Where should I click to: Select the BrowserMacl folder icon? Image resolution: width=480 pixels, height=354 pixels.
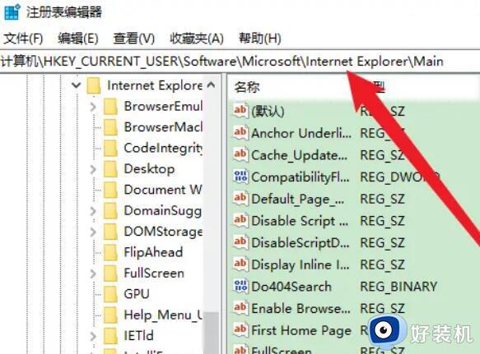pos(110,127)
